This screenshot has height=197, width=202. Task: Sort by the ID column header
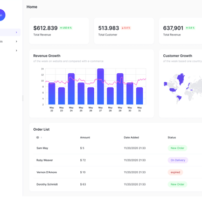(x=38, y=137)
